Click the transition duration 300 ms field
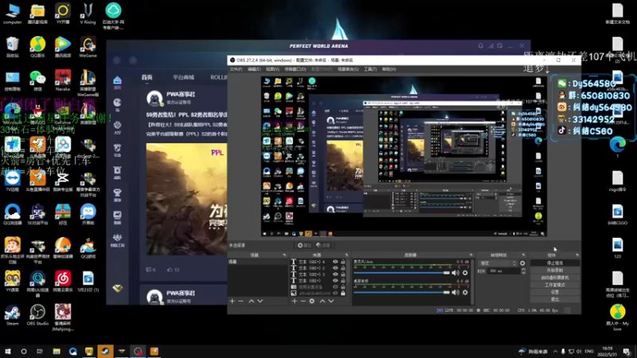This screenshot has height=358, width=637. pos(504,271)
